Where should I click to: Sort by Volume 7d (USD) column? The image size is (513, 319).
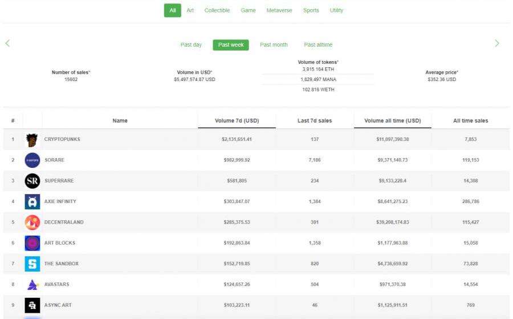[x=237, y=120]
